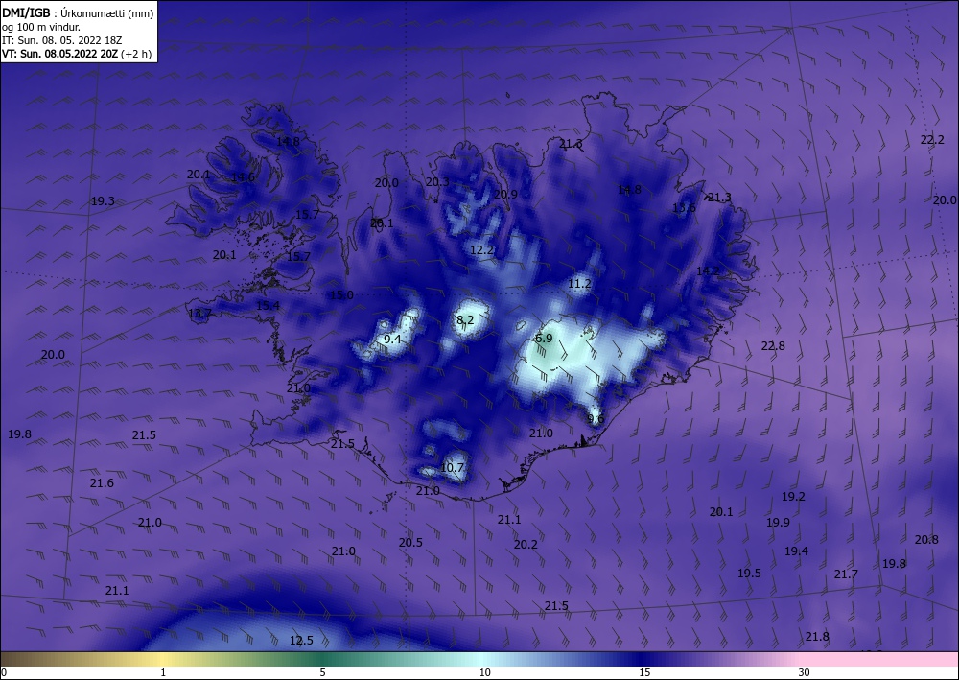The height and width of the screenshot is (680, 959).
Task: Select the 5 tick label on the scale
Action: click(322, 672)
